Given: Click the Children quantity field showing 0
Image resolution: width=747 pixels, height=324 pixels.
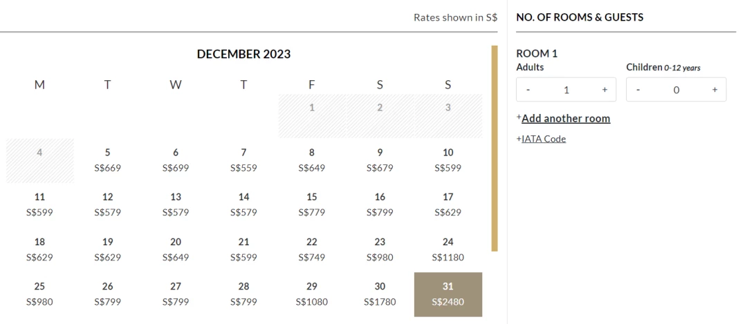Looking at the screenshot, I should point(676,90).
